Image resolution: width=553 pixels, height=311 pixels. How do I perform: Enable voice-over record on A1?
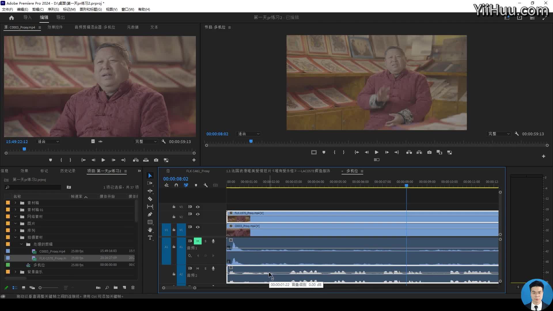(213, 241)
